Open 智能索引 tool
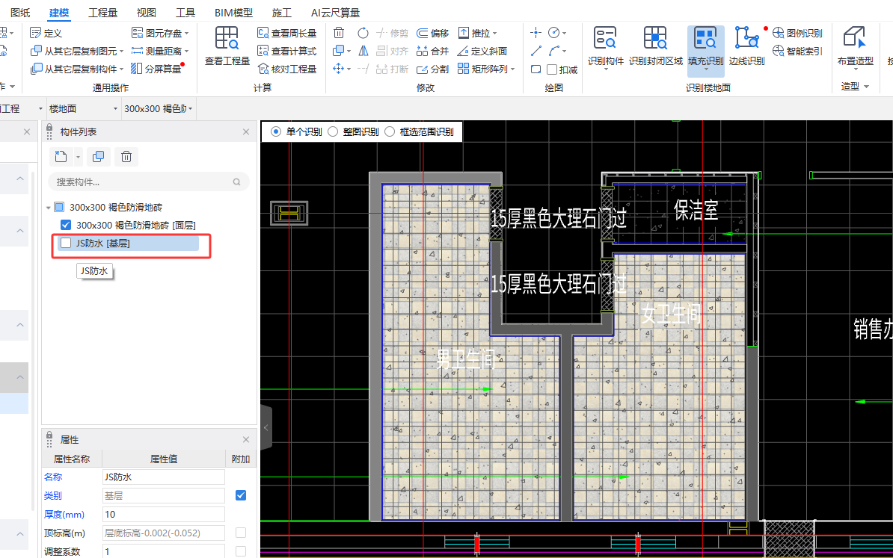This screenshot has width=893, height=558. click(797, 52)
